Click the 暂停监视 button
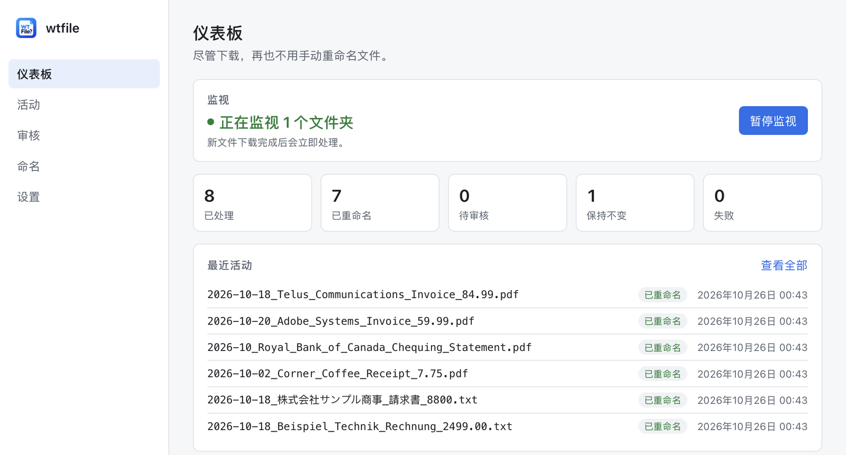This screenshot has height=455, width=846. (773, 120)
